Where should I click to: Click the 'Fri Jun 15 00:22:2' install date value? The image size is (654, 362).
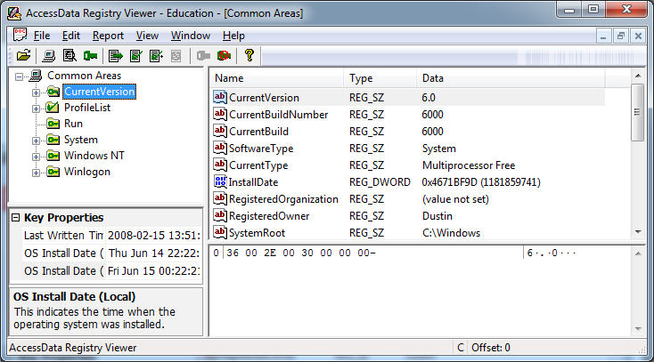(153, 271)
